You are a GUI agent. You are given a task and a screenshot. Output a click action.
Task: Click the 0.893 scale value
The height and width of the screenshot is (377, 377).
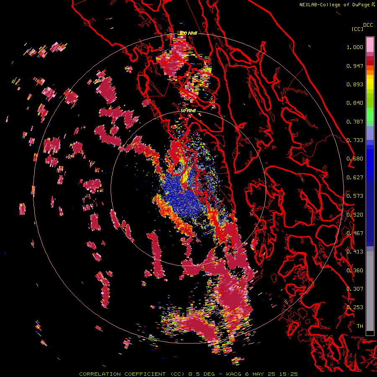coord(355,84)
